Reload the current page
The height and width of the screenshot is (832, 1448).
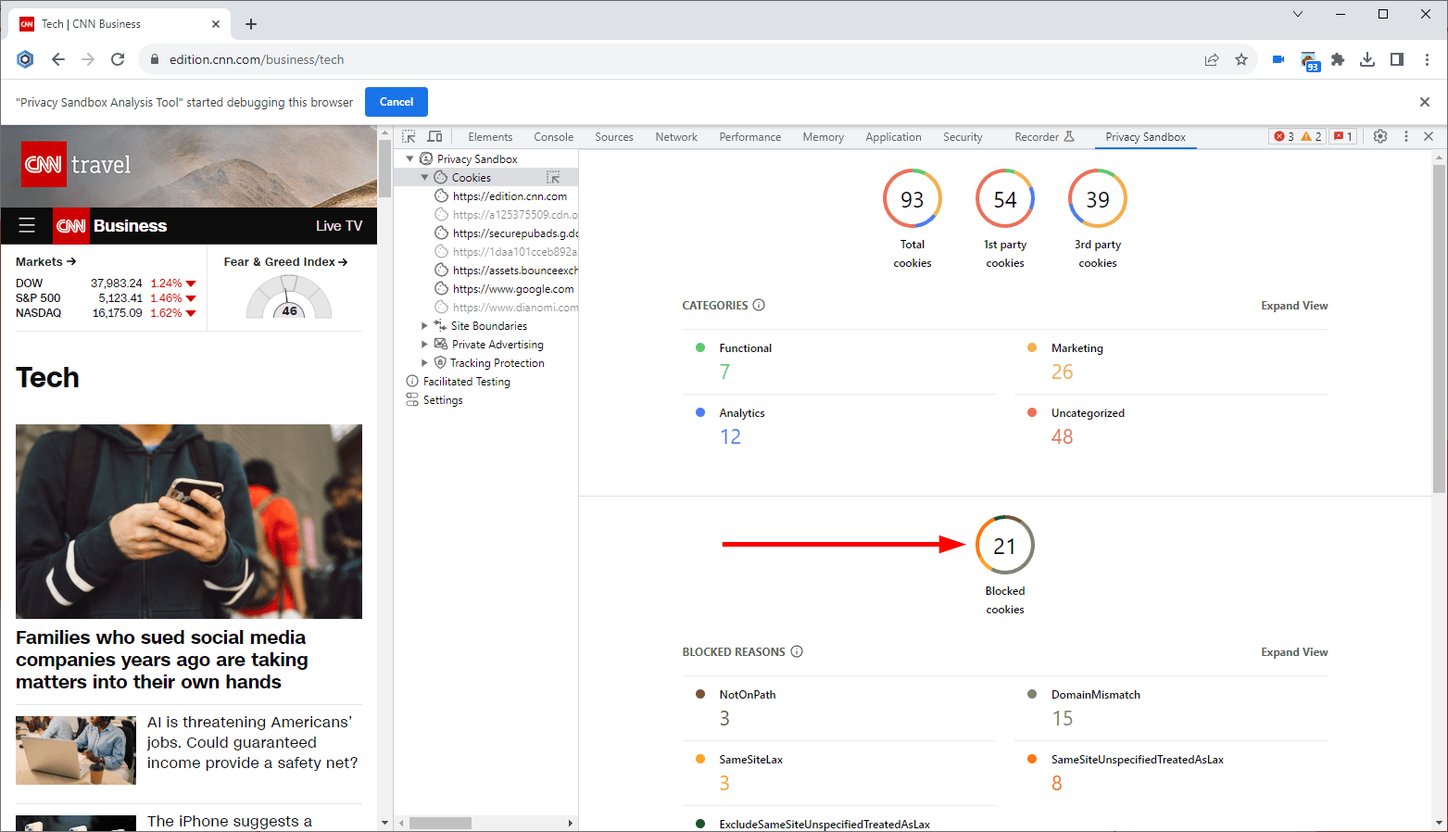click(118, 59)
